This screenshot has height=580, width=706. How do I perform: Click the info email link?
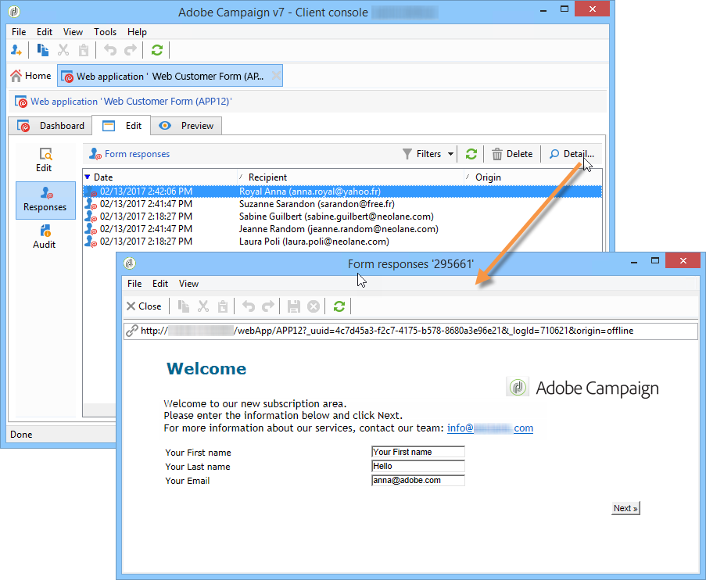[x=490, y=428]
